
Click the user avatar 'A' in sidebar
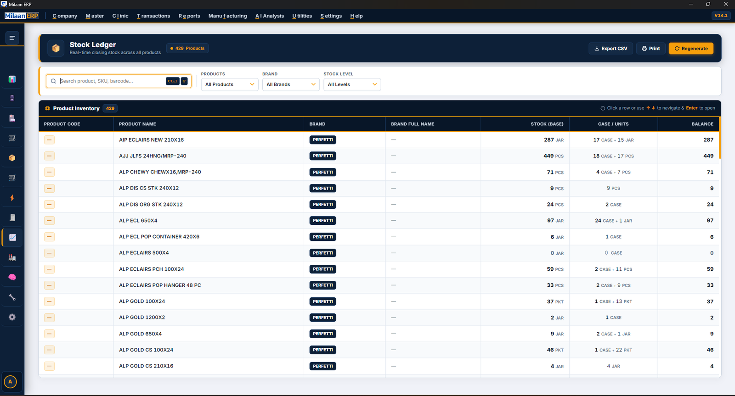click(x=10, y=381)
